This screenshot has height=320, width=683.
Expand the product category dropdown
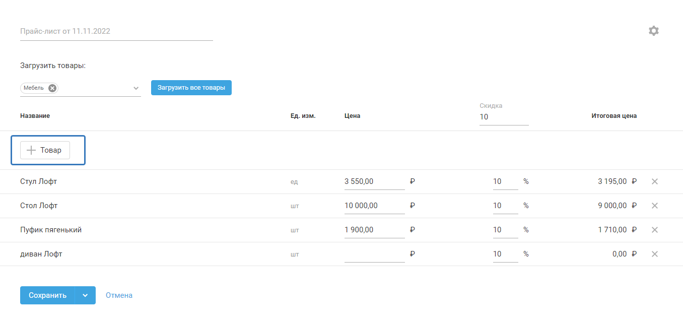coord(136,88)
